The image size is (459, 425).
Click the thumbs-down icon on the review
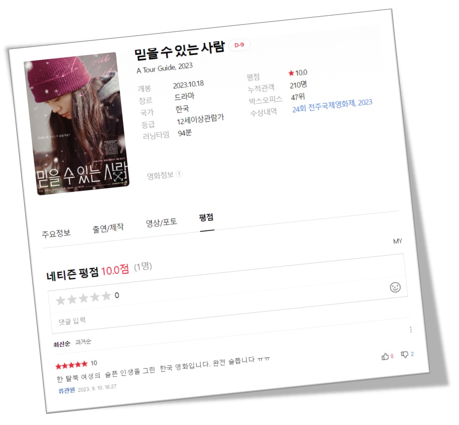pos(404,354)
